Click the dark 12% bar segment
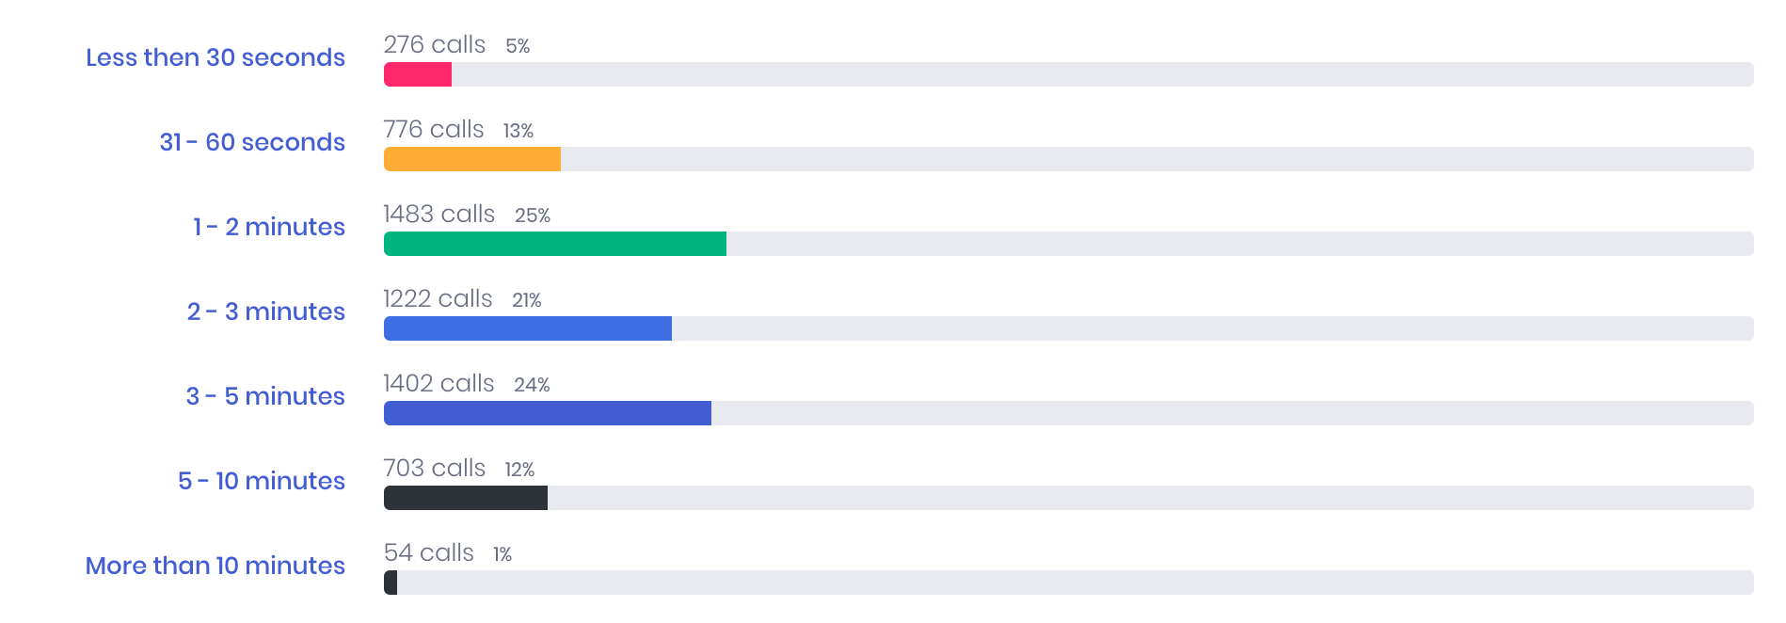Image resolution: width=1786 pixels, height=623 pixels. [466, 498]
